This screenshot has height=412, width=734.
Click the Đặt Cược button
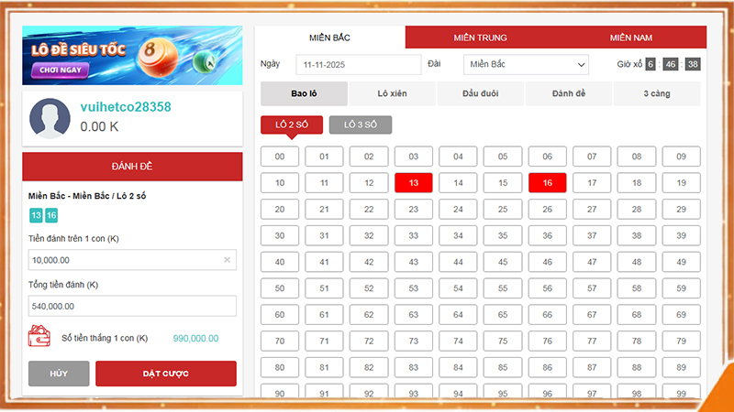pyautogui.click(x=166, y=374)
